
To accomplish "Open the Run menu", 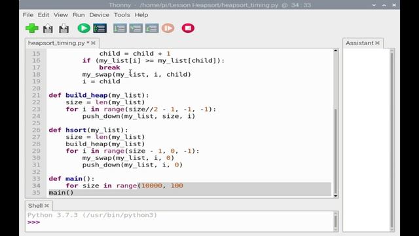I will [79, 15].
